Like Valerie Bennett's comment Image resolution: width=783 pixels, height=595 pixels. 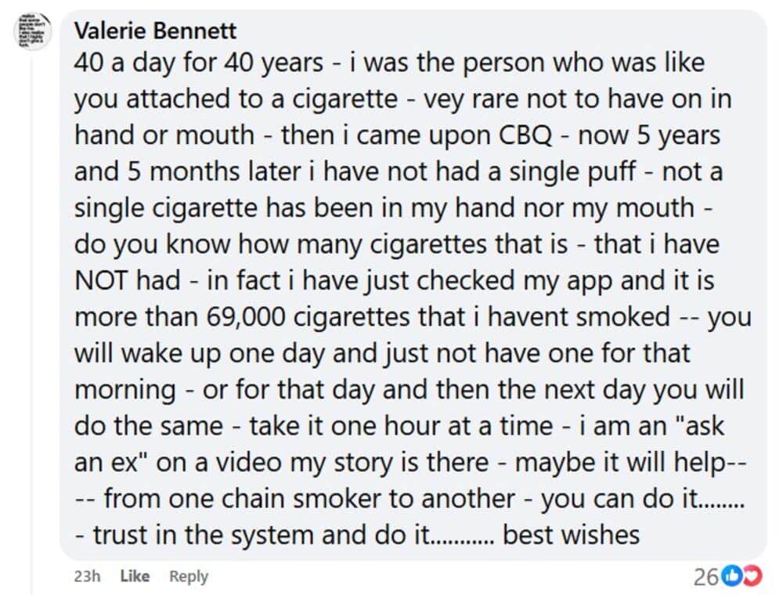coord(135,576)
